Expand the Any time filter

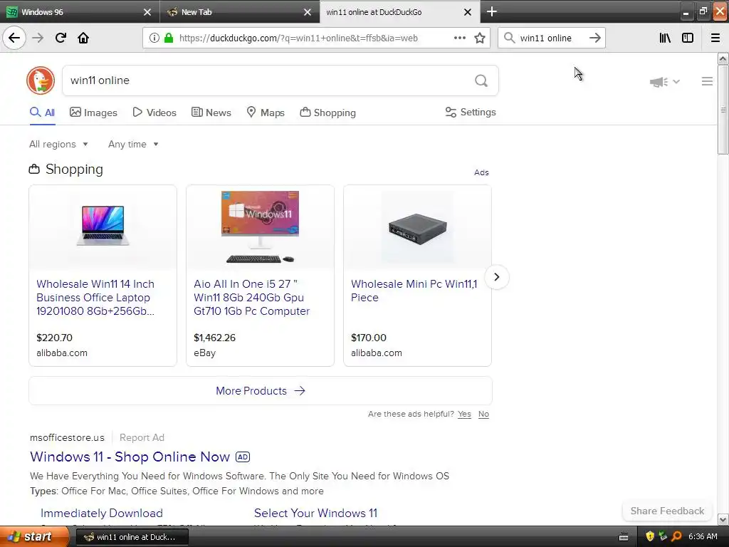133,144
